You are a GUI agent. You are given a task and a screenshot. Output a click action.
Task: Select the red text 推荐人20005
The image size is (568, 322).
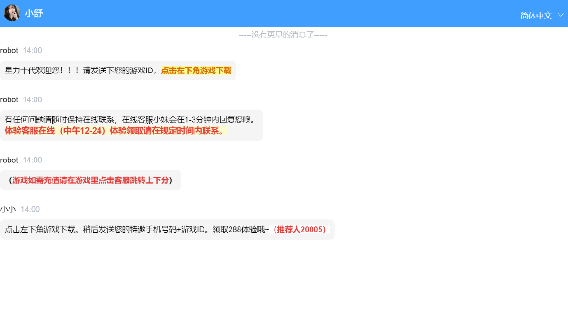300,229
